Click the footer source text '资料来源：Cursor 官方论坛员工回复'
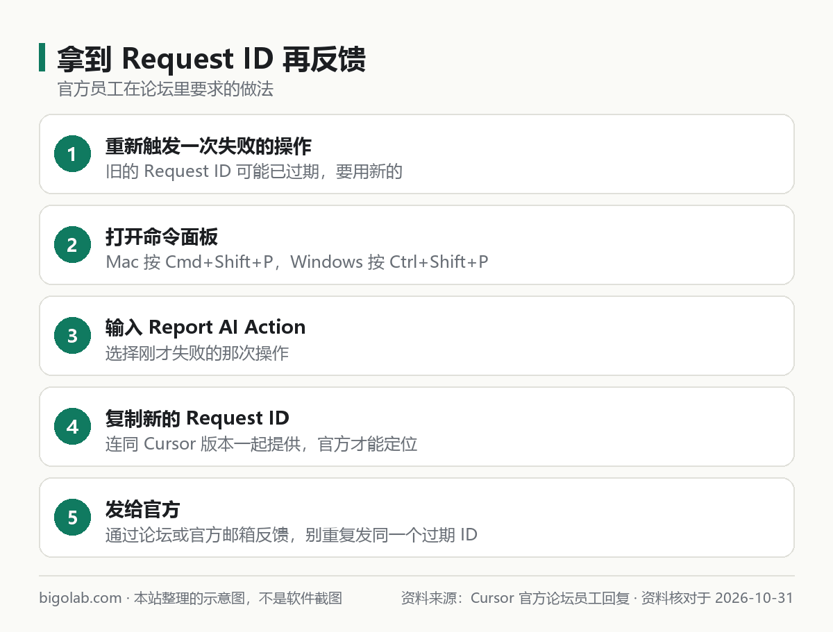The height and width of the screenshot is (632, 833). tap(515, 598)
